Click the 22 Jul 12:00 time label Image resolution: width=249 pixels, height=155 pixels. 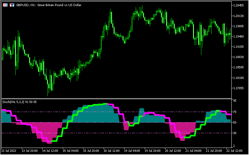pos(235,151)
